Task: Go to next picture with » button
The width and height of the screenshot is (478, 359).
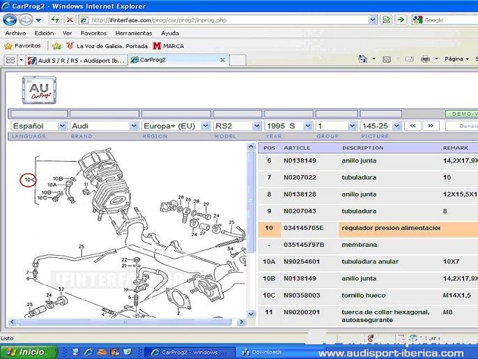Action: [431, 125]
